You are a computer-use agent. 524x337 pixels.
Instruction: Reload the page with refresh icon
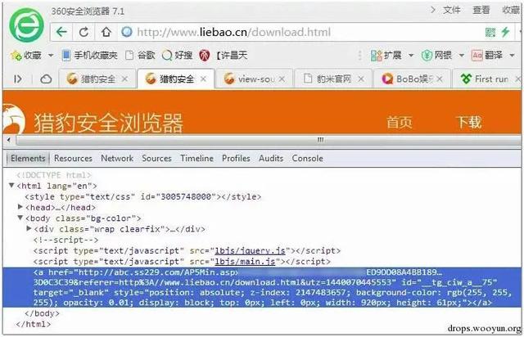[x=84, y=32]
